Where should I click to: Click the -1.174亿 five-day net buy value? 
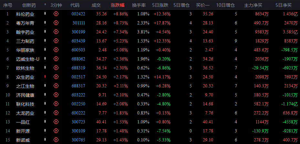coord(289,104)
